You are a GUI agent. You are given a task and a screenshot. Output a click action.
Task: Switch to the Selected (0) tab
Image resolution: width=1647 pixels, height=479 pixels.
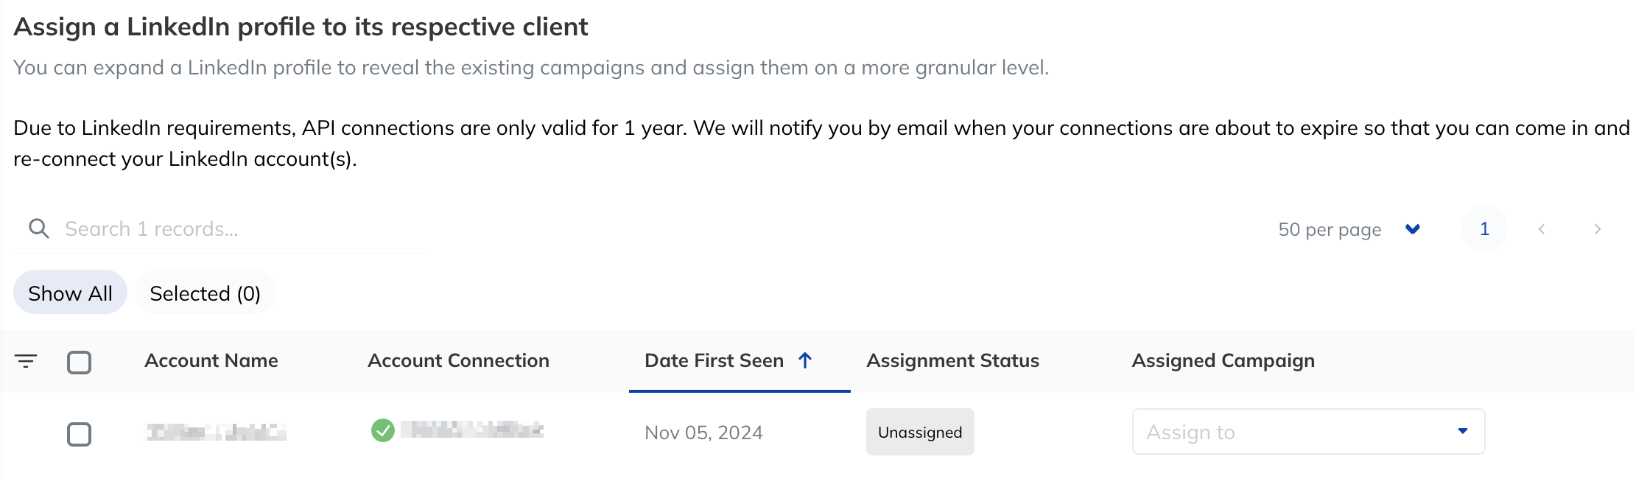point(205,293)
